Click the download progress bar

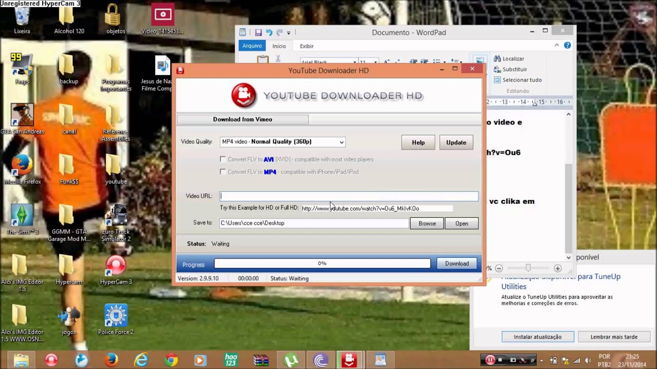click(322, 263)
